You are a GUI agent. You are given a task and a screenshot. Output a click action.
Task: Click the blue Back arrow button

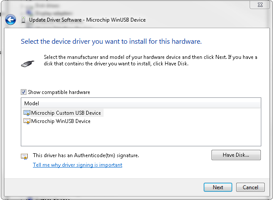tap(10, 19)
